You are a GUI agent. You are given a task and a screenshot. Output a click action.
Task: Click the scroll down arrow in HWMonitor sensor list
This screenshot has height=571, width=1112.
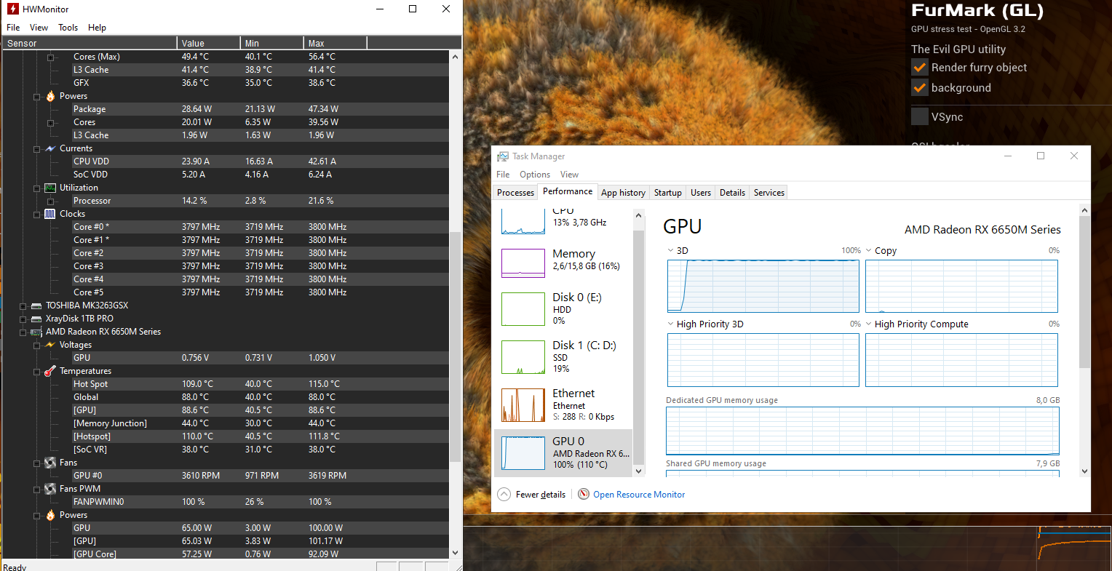pos(456,553)
